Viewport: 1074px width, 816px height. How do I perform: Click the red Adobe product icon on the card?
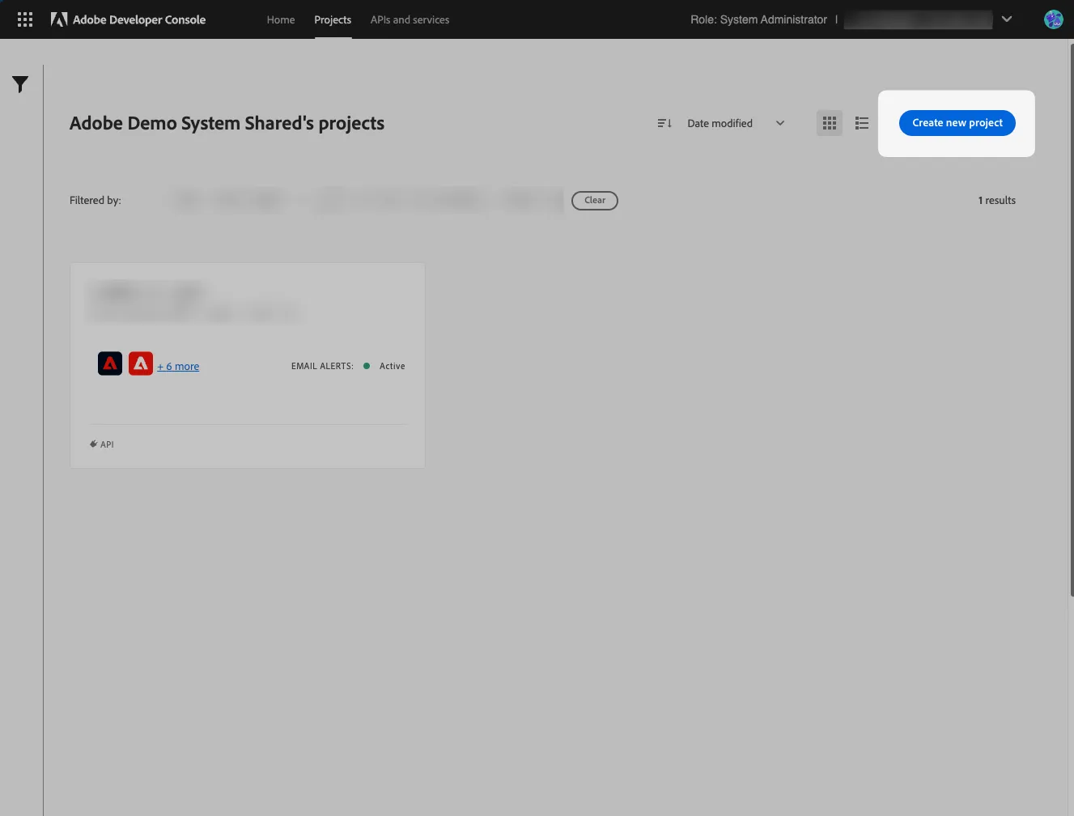coord(141,364)
